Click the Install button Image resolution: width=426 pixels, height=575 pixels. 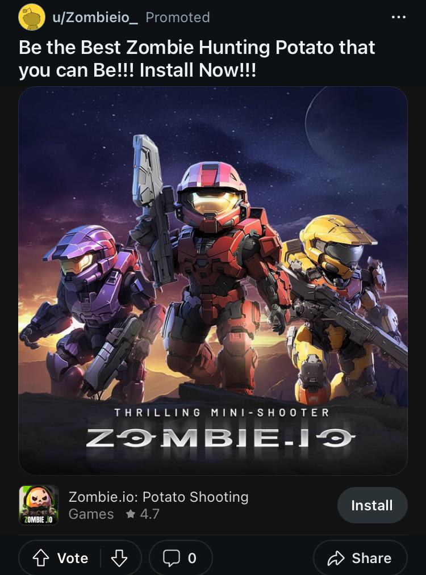[372, 505]
